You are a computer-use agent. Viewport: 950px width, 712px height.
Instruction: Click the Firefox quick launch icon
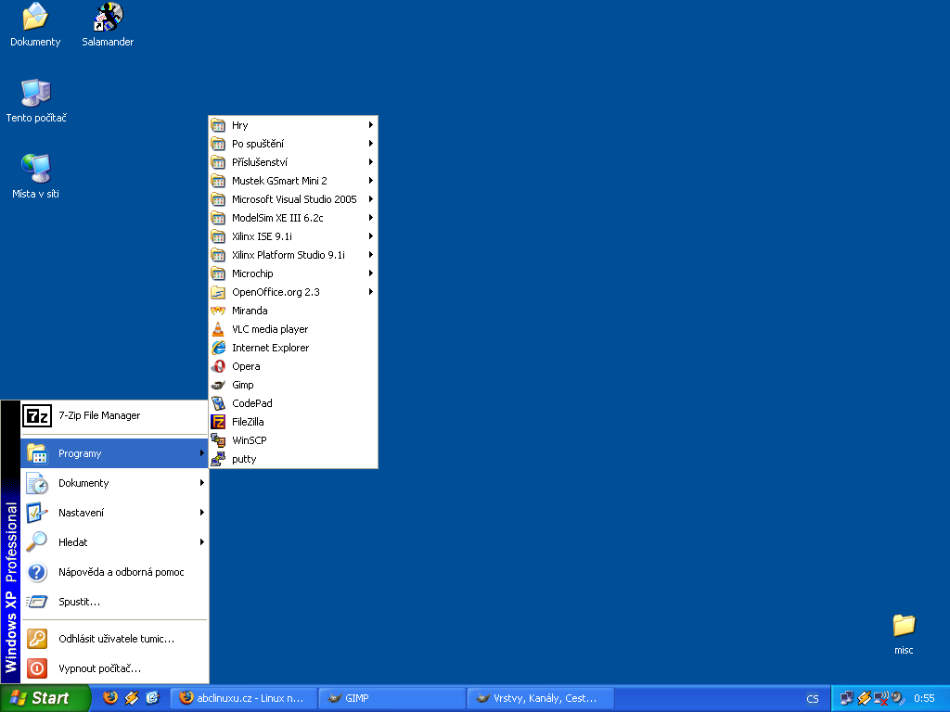coord(110,698)
